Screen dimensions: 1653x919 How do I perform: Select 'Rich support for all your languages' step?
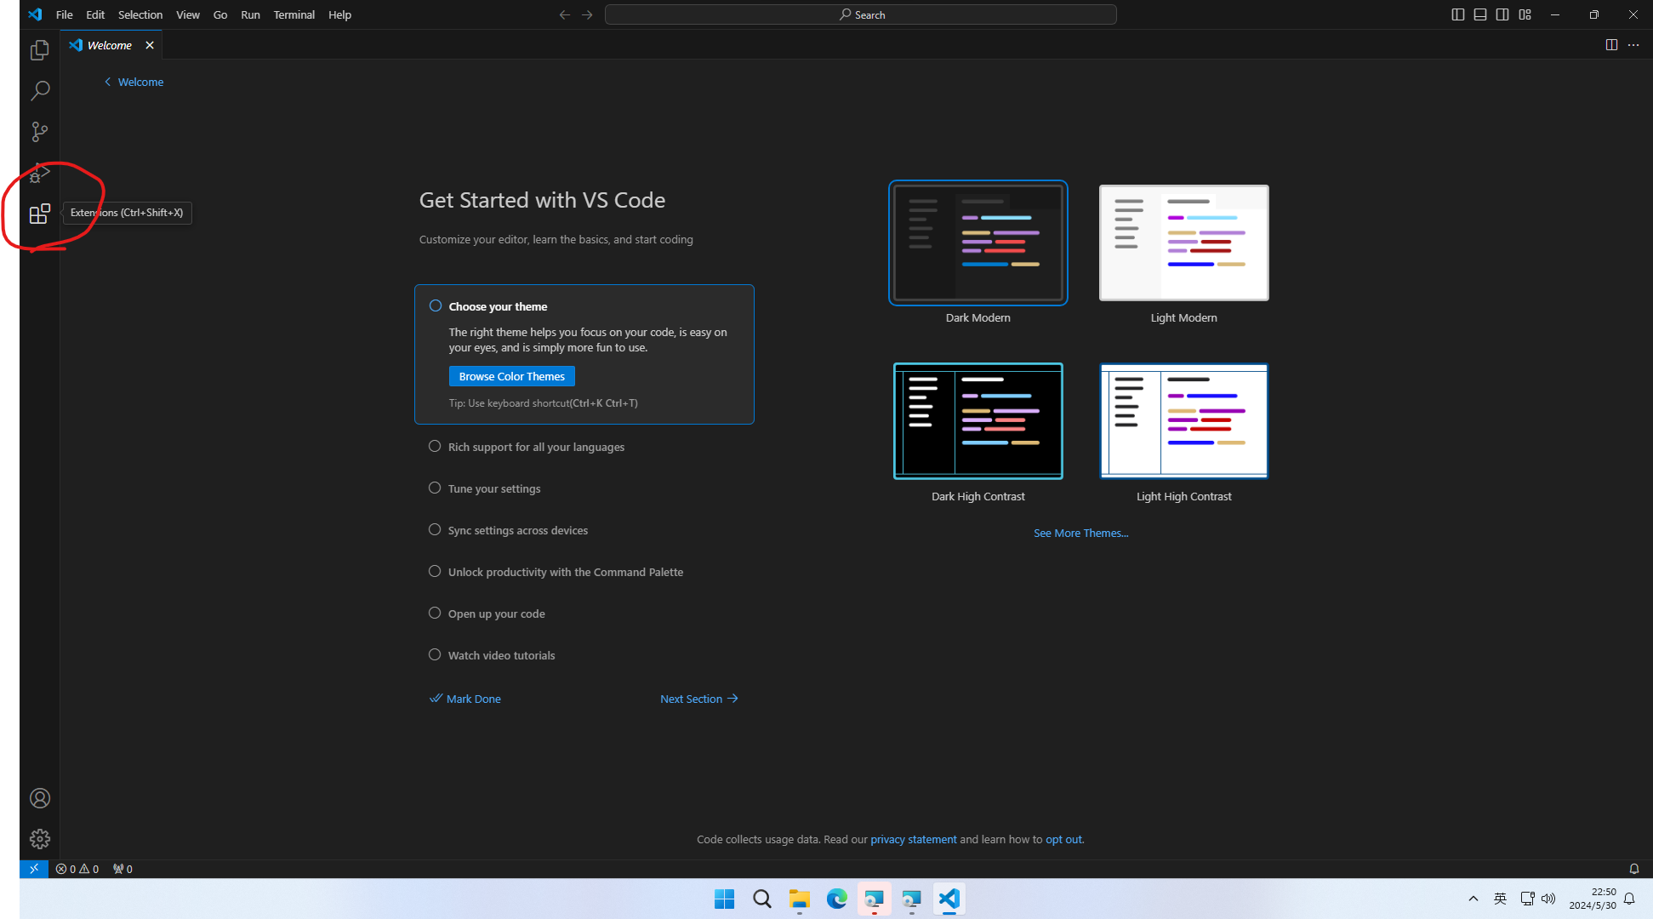click(x=536, y=448)
